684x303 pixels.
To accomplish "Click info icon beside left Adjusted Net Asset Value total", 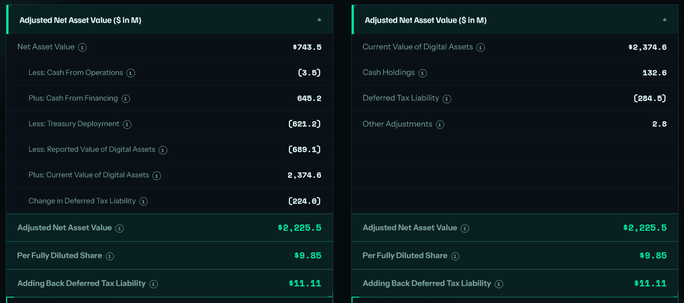I will pos(119,228).
